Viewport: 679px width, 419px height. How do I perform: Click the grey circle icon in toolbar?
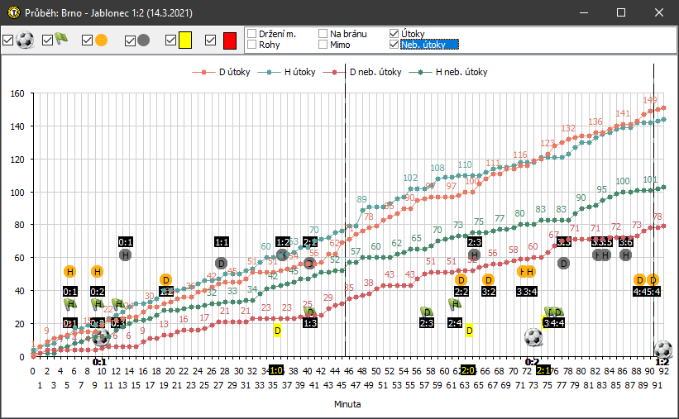pyautogui.click(x=143, y=40)
